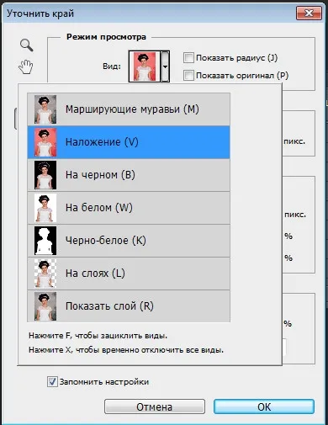The image size is (328, 425).
Task: Uncheck the Запомнить настройки checkbox
Action: 52,382
